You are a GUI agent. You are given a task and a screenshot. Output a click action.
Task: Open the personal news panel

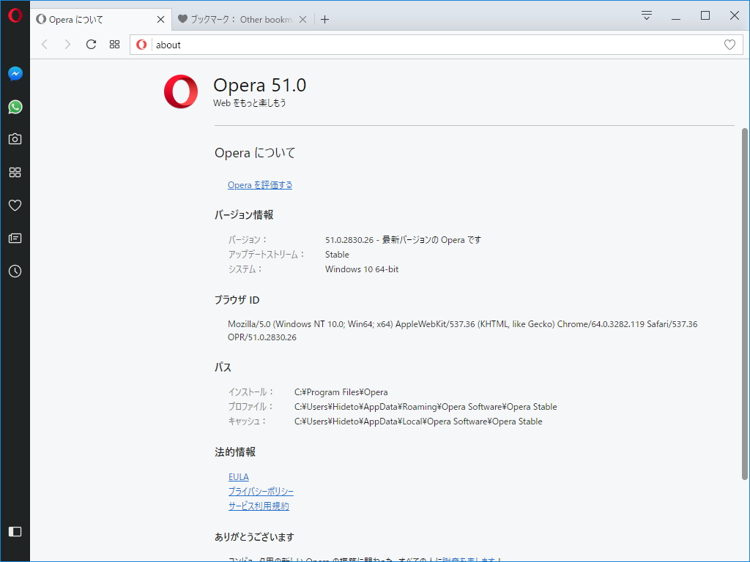(15, 238)
